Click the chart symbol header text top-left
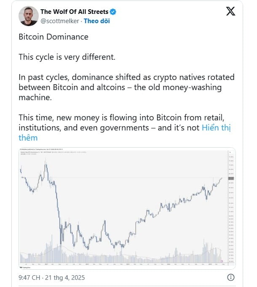Image resolution: width=257 pixels, height=287 pixels. click(53, 152)
